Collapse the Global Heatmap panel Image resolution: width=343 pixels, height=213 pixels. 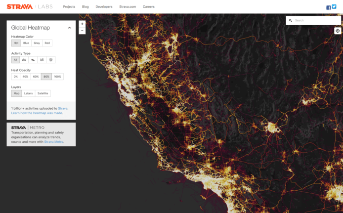click(69, 28)
